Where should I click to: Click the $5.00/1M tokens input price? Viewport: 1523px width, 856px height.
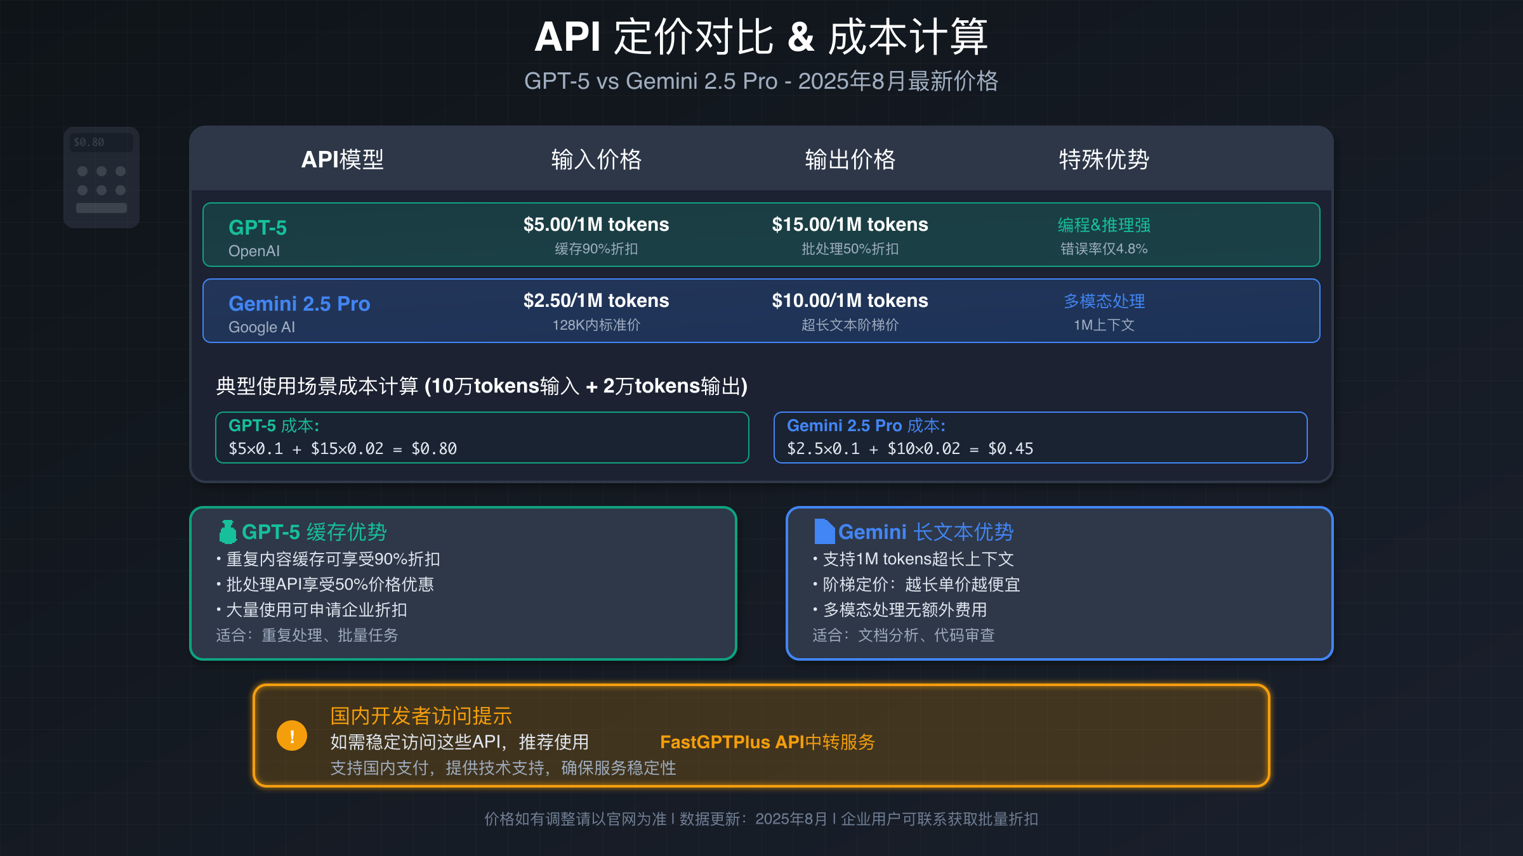click(597, 224)
